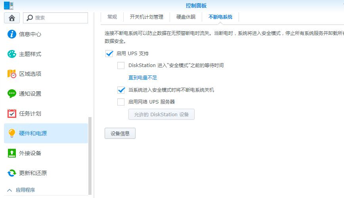344x198 pixels.
Task: Open 通知设置 via its chat bubble icon
Action: (x=12, y=94)
